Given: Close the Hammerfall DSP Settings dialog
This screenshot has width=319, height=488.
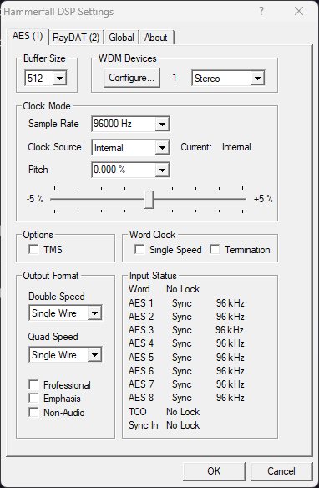Looking at the screenshot, I should [x=299, y=11].
